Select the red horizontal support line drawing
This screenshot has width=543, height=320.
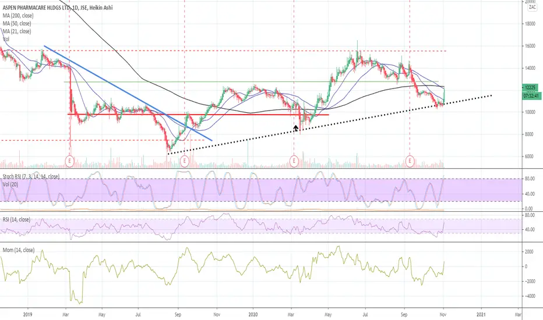tap(198, 115)
